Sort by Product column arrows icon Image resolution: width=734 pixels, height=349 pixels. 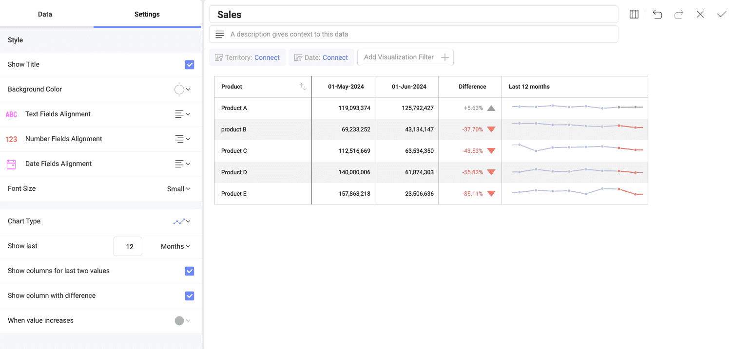(x=303, y=87)
